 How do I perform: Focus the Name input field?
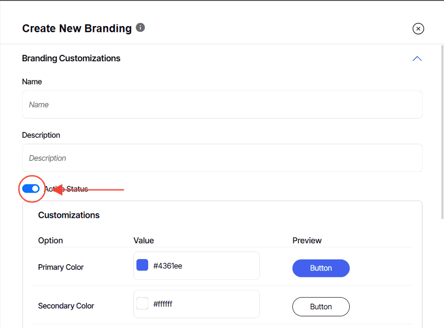(222, 104)
